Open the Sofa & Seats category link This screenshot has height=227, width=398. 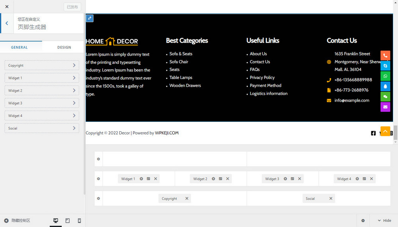pos(181,54)
